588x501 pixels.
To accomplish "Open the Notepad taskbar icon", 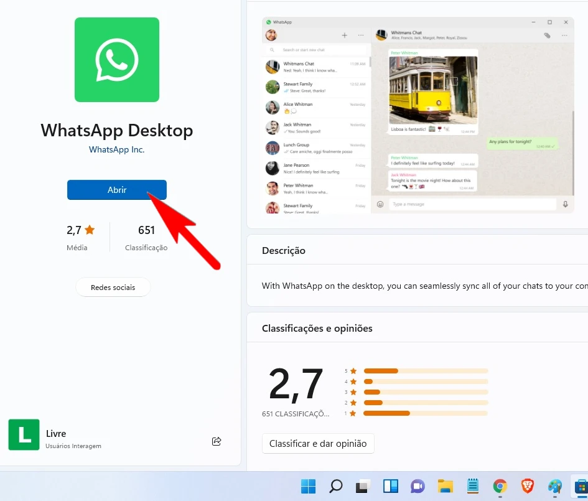I will (x=472, y=487).
